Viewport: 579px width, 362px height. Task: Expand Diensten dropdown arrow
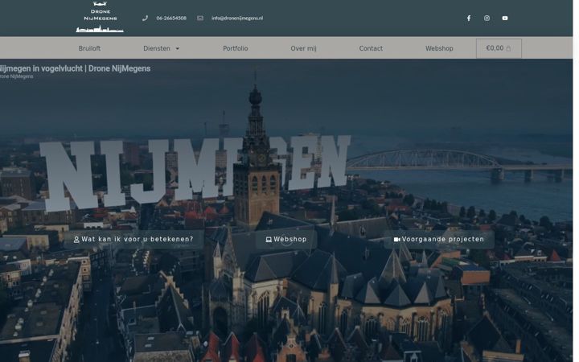[x=177, y=48]
